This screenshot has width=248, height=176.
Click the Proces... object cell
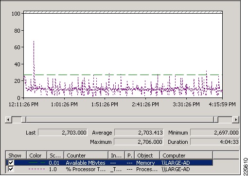tap(147, 169)
